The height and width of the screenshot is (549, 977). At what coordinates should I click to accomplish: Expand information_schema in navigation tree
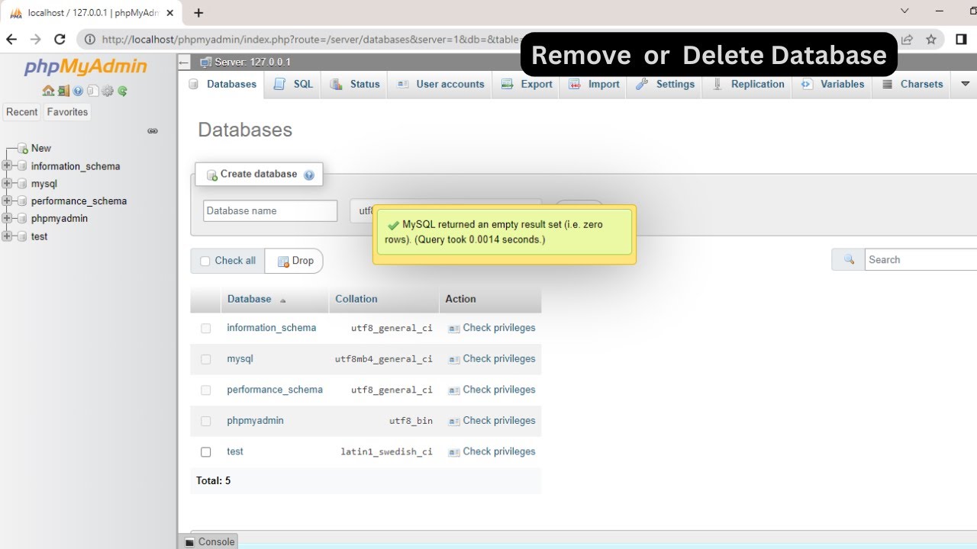click(8, 166)
